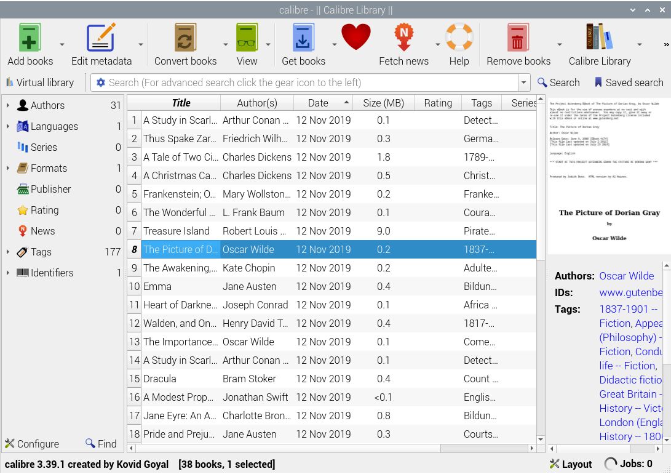671x474 pixels.
Task: Select Authors in the tag browser
Action: [47, 105]
